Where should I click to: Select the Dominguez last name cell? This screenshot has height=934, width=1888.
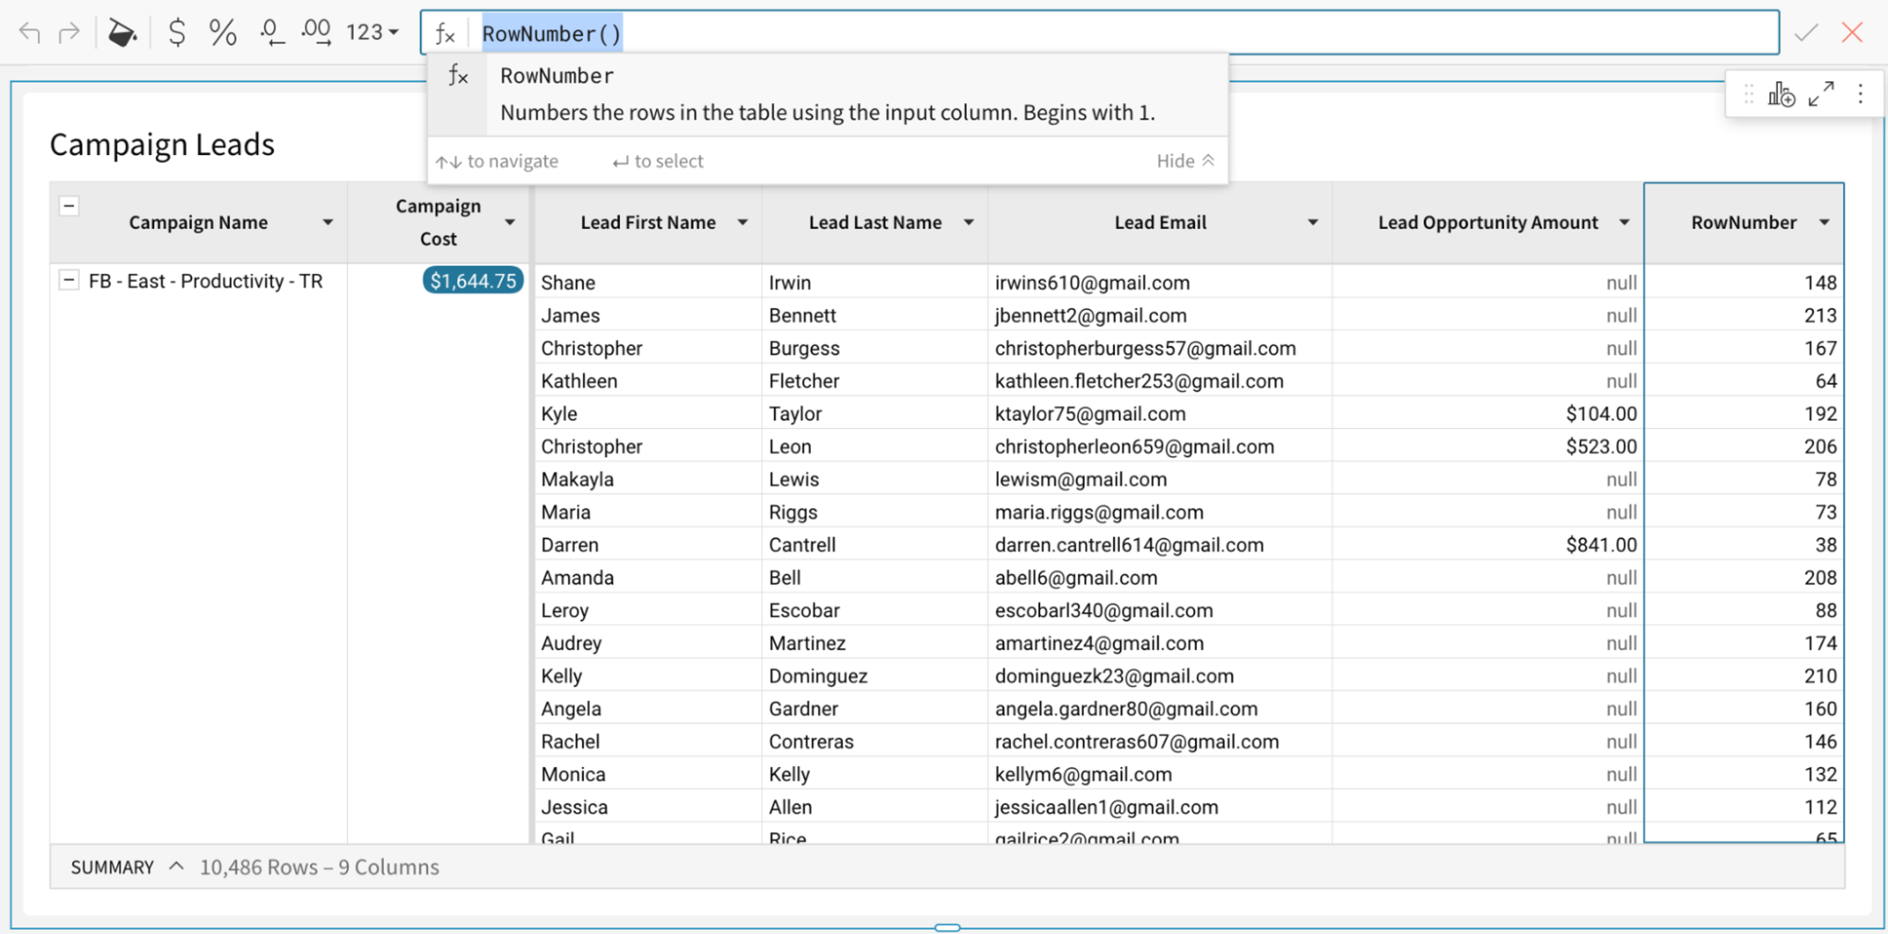point(874,675)
